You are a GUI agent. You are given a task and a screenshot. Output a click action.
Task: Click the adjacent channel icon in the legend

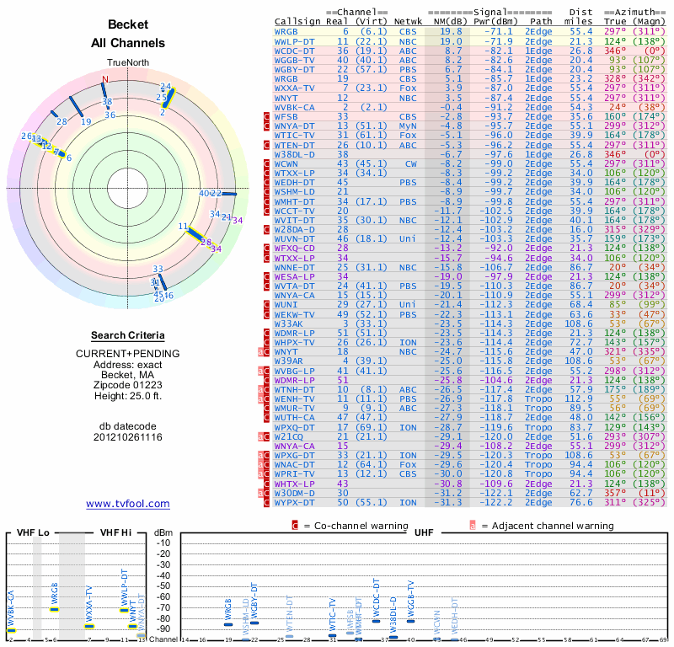point(473,525)
